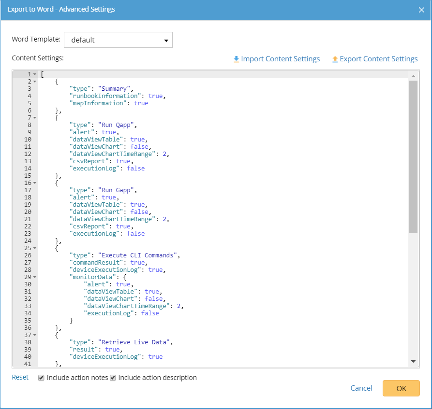Click the Import Content Settings download icon

point(236,59)
